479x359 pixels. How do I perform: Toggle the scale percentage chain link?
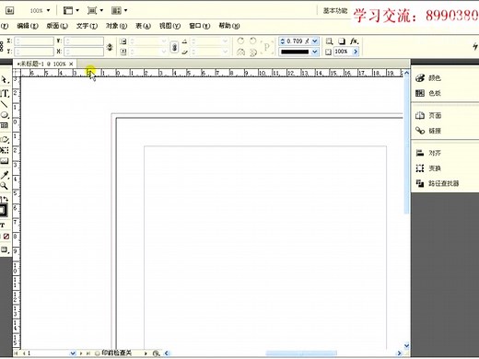pyautogui.click(x=174, y=47)
